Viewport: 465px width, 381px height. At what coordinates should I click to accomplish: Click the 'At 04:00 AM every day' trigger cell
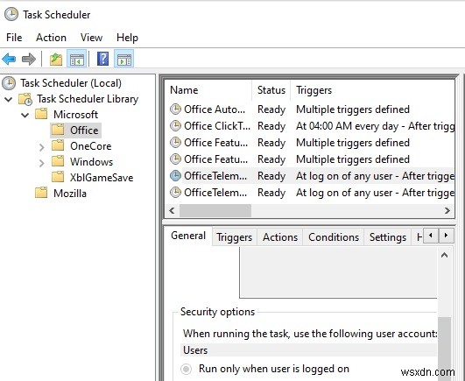click(x=375, y=126)
